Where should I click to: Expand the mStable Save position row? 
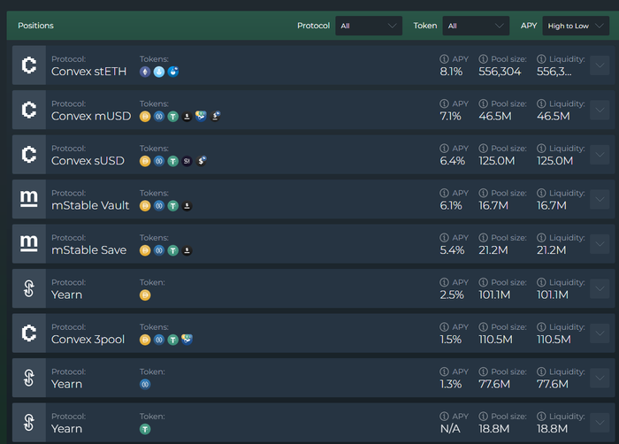click(600, 244)
